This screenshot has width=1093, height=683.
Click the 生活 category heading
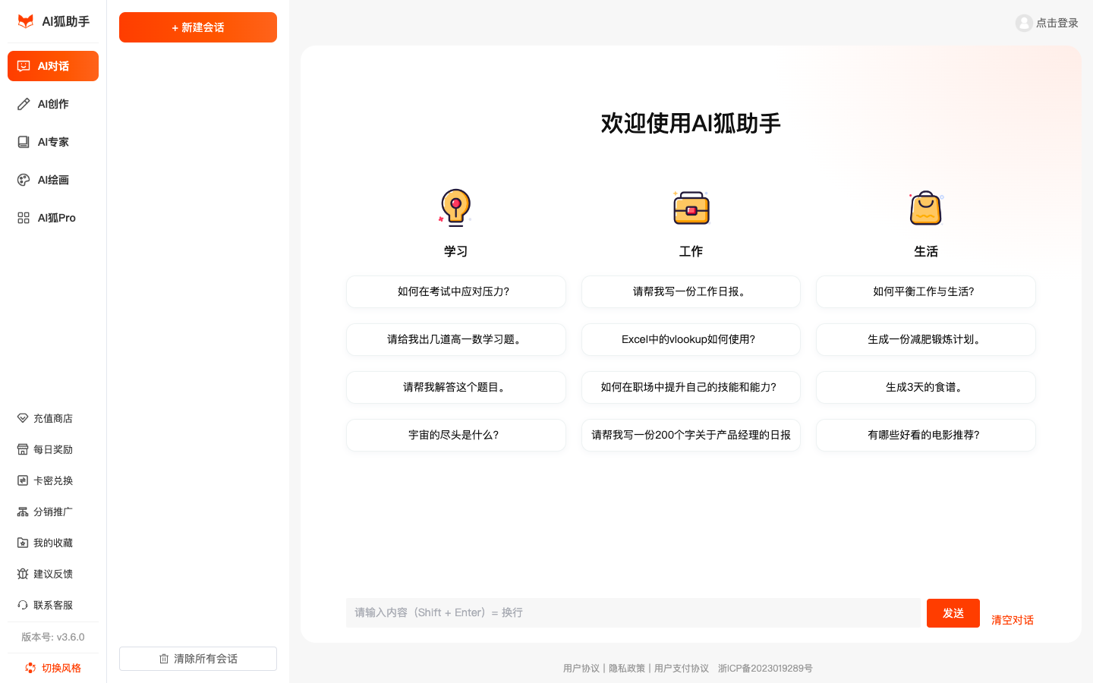point(926,251)
